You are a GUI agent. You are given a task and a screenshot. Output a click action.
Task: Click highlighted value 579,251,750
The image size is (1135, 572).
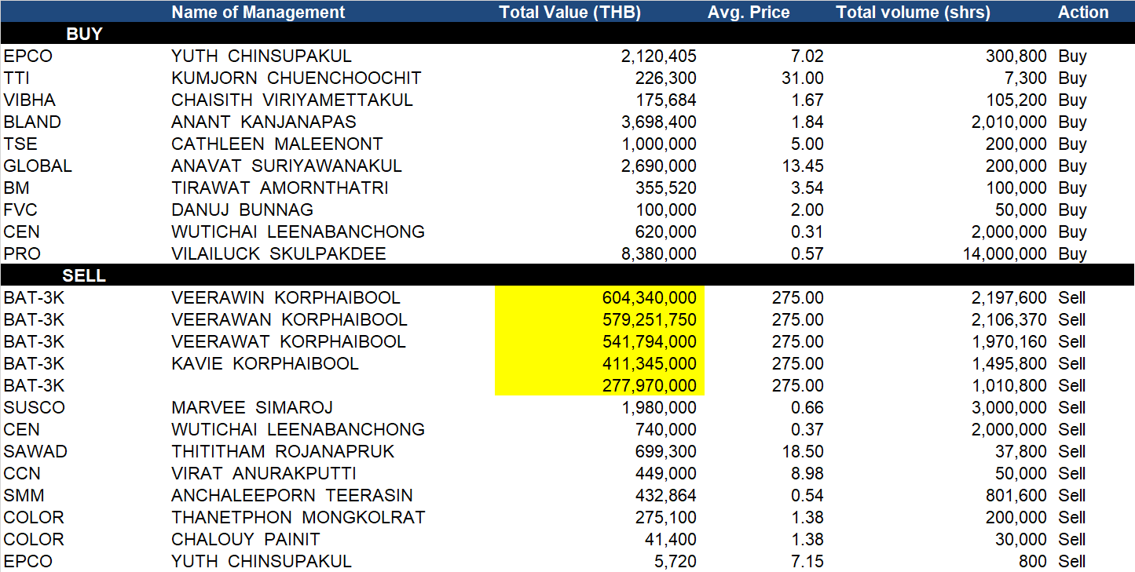(x=650, y=319)
